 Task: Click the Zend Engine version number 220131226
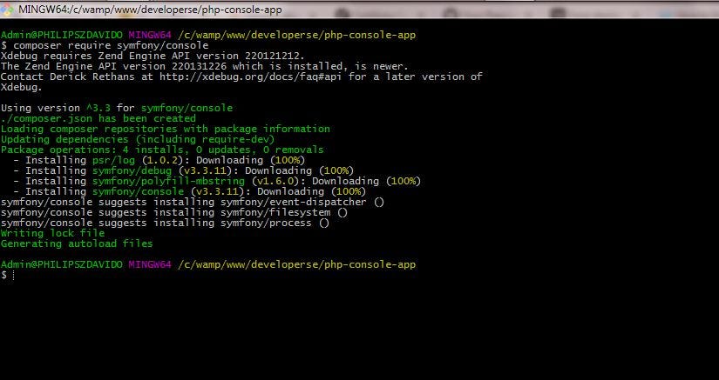point(199,66)
